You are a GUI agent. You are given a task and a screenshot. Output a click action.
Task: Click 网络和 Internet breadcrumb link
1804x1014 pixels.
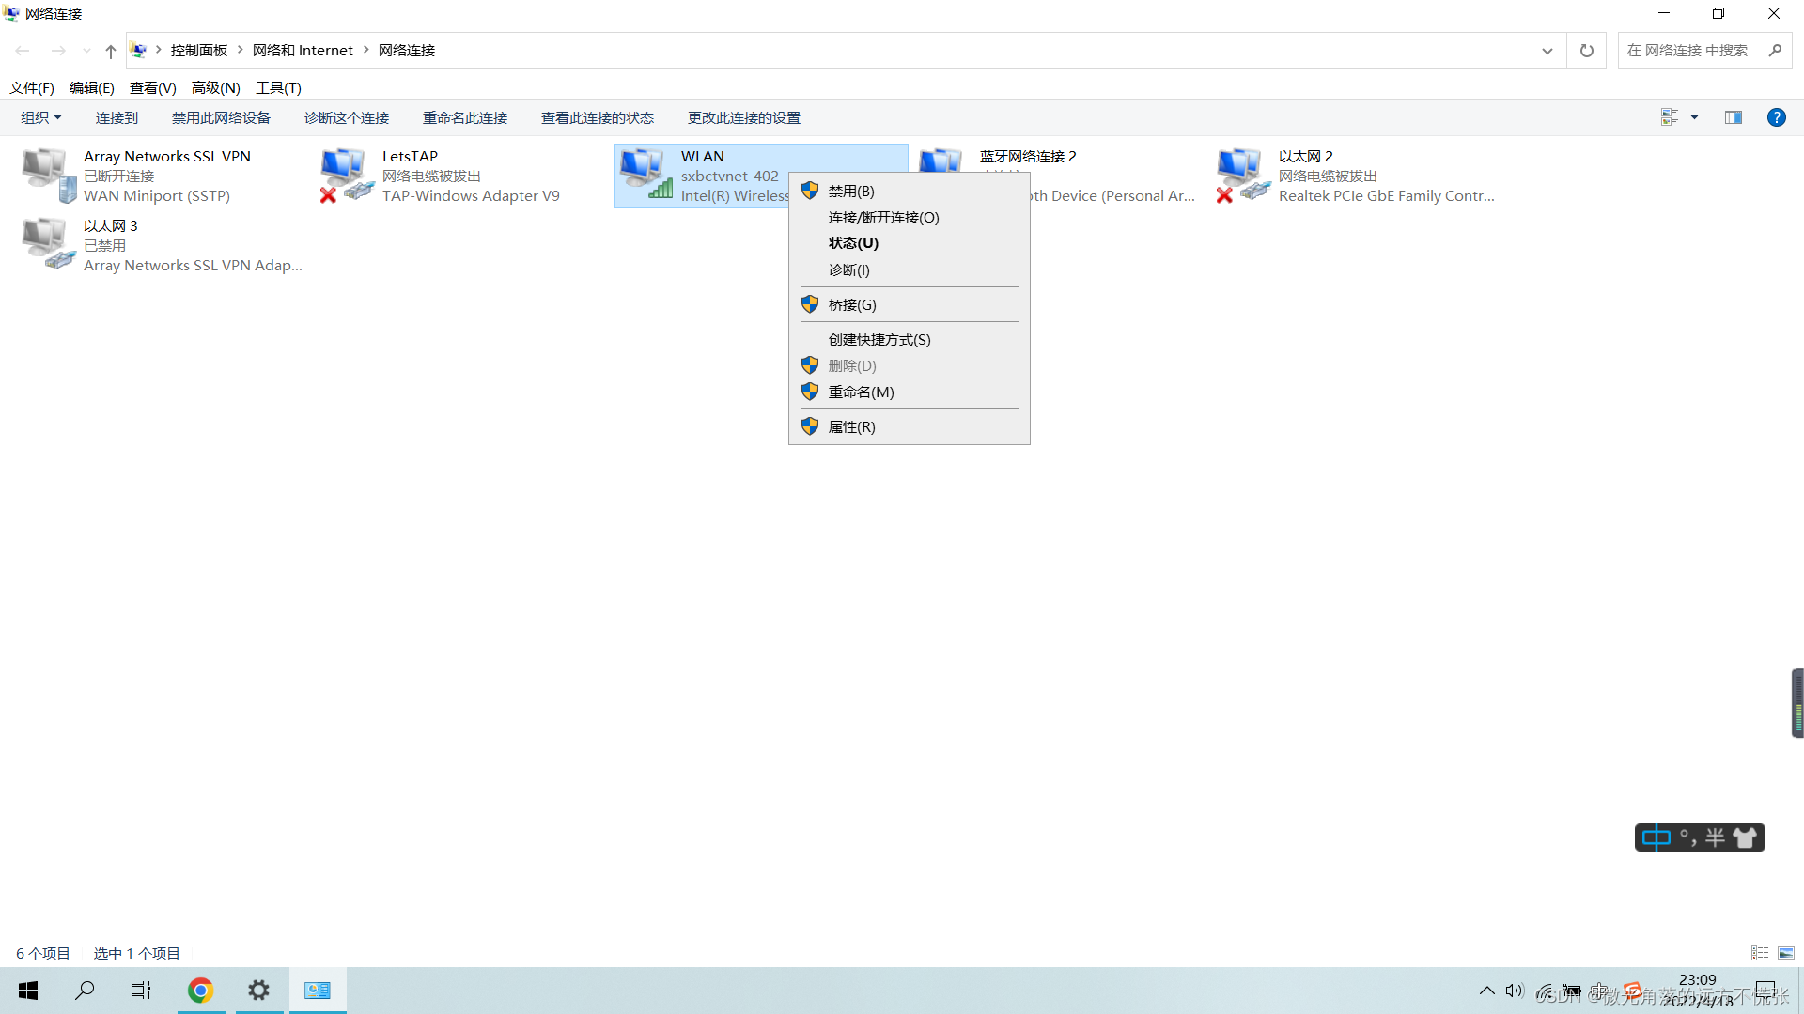[x=303, y=51]
